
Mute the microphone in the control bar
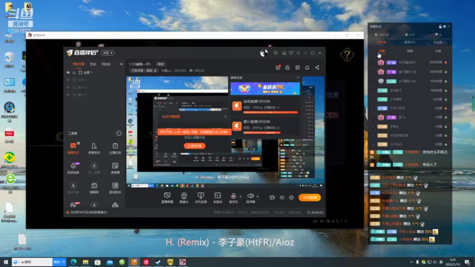pos(233,198)
